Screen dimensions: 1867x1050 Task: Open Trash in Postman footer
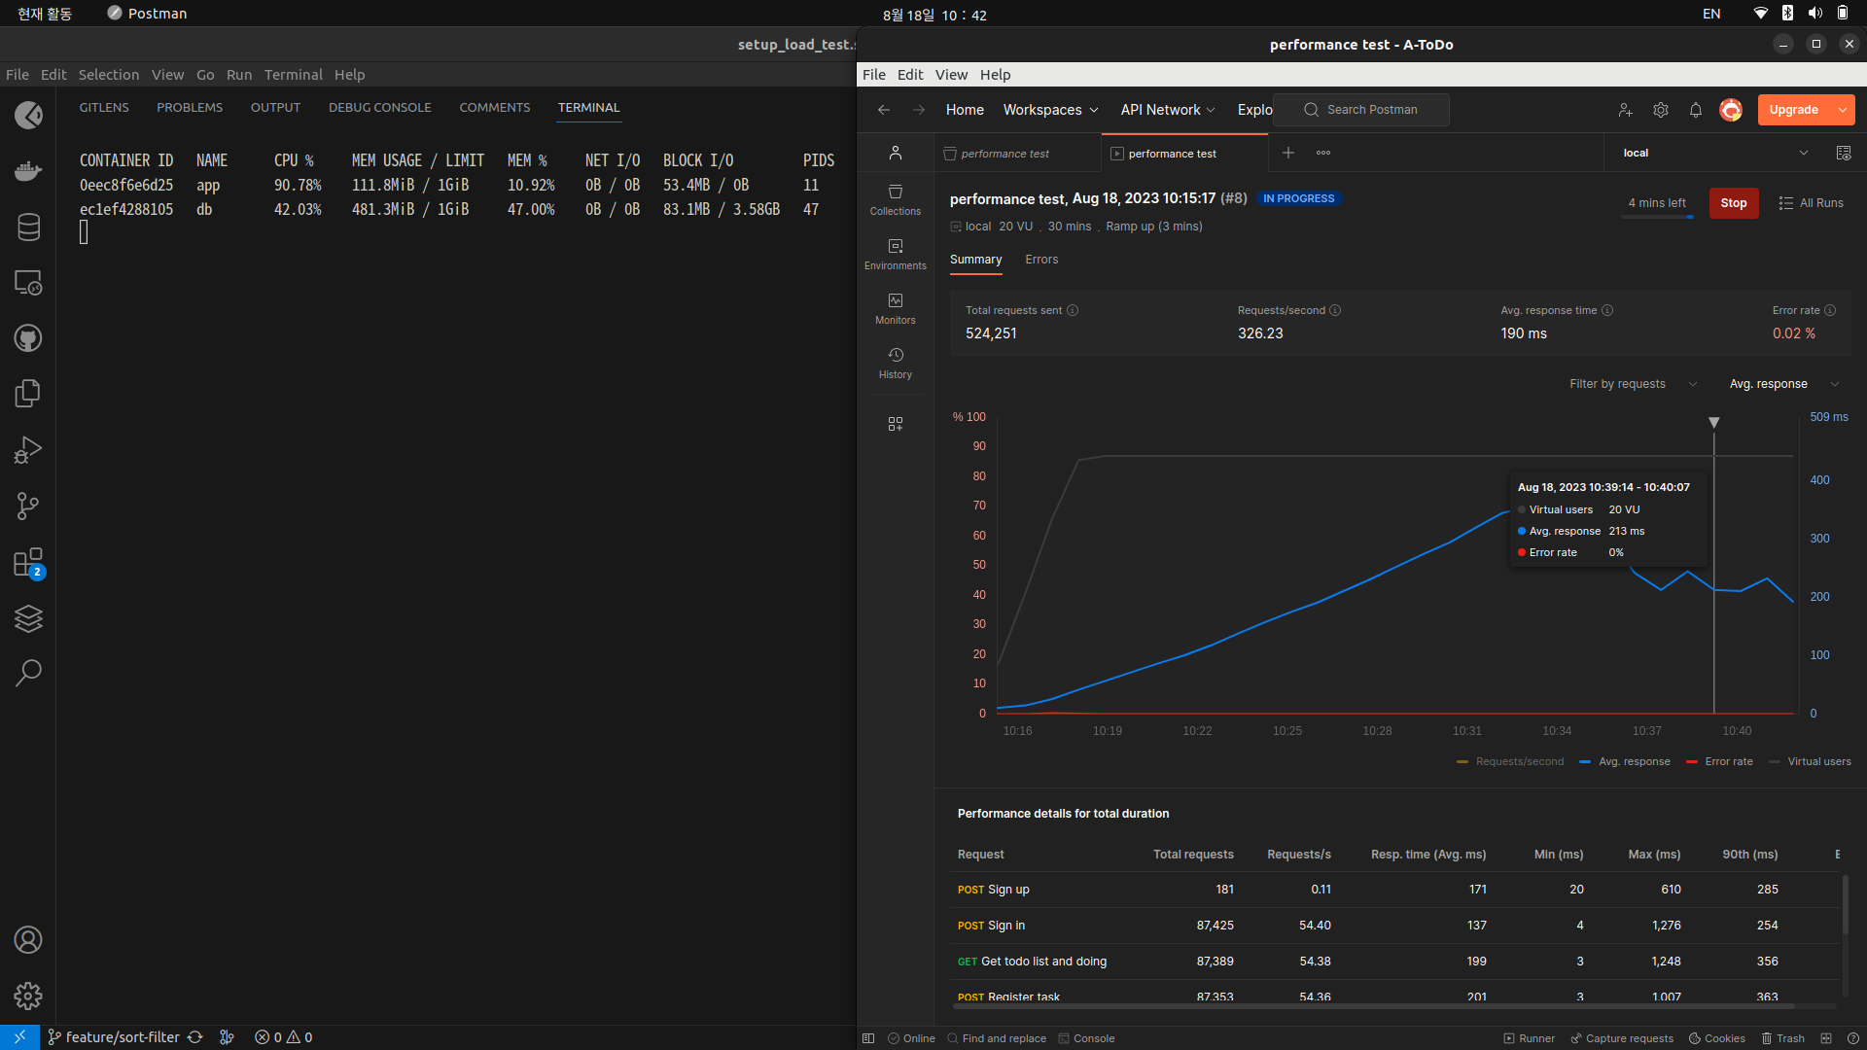[x=1783, y=1038]
